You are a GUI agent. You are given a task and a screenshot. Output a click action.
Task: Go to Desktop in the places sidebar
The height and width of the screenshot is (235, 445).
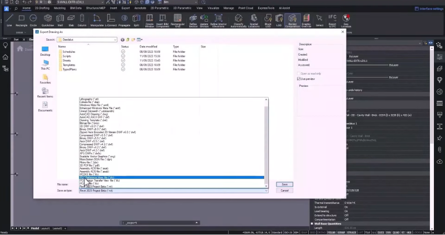(45, 51)
